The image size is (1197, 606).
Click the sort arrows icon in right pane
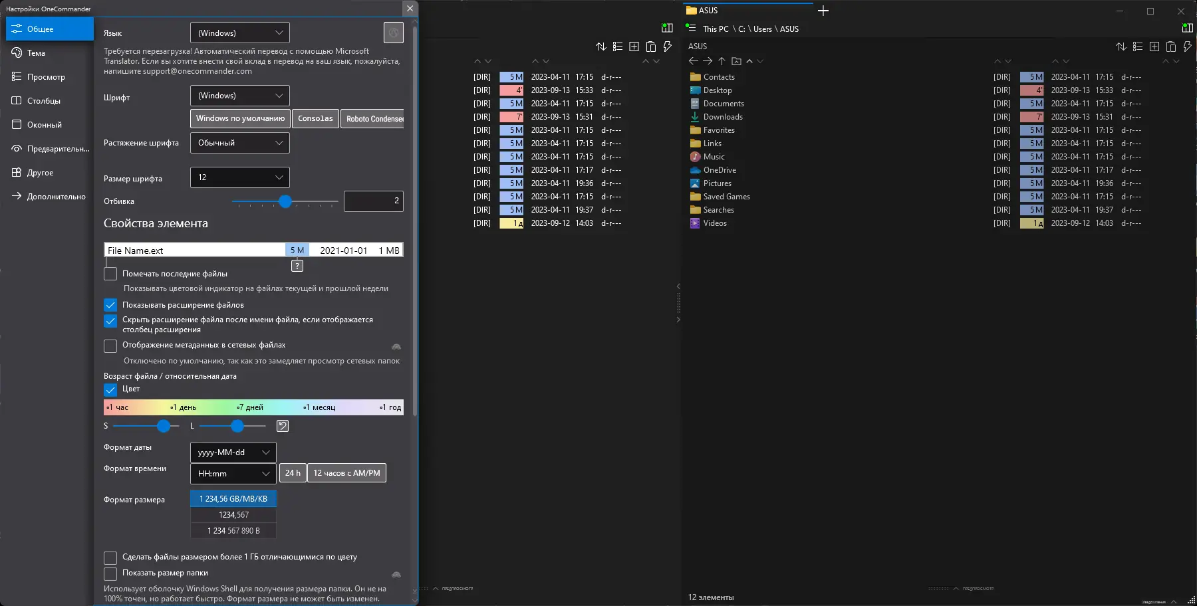[x=1121, y=47]
